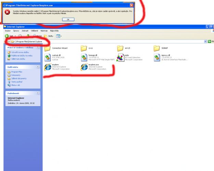
Task: Select the en-US folder
Action: 124,48
